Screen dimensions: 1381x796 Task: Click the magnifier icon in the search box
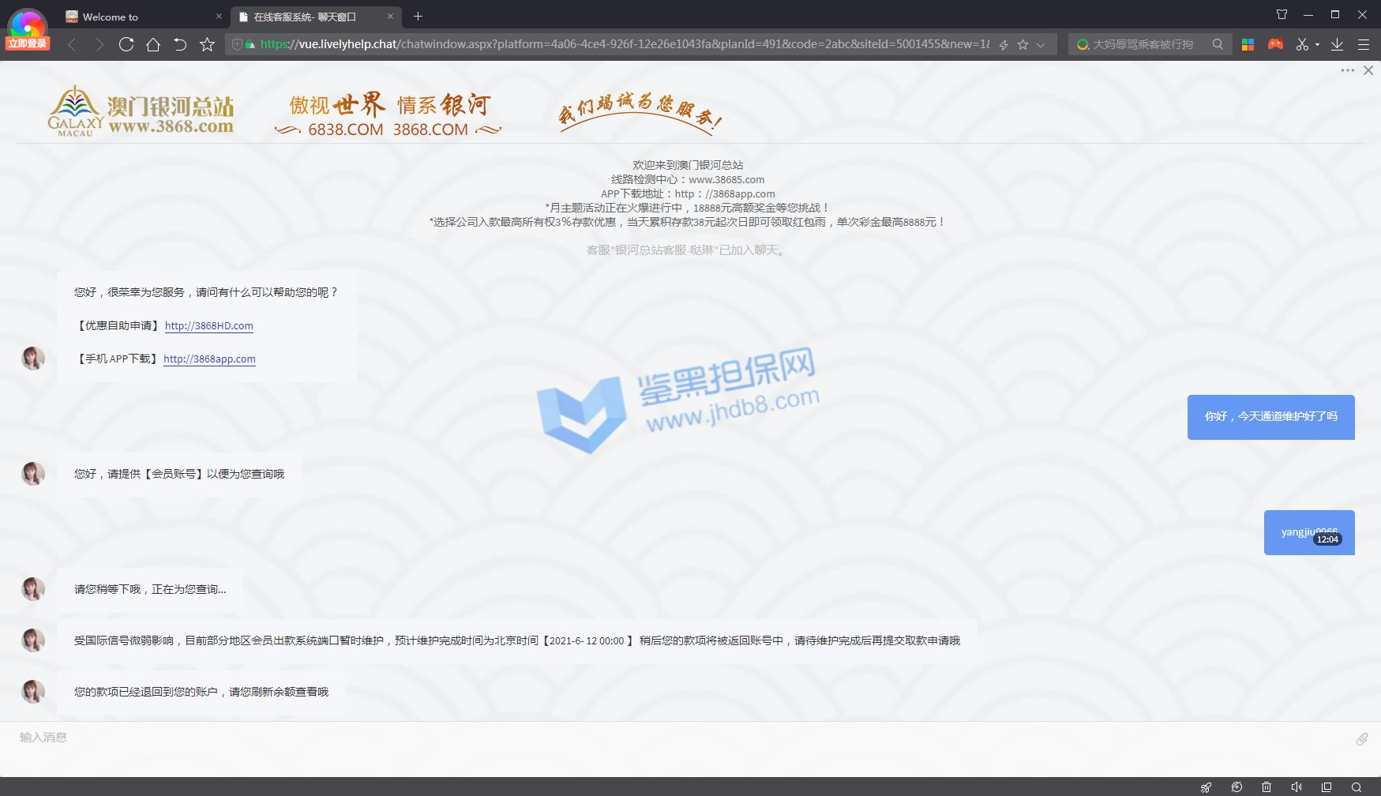point(1218,44)
